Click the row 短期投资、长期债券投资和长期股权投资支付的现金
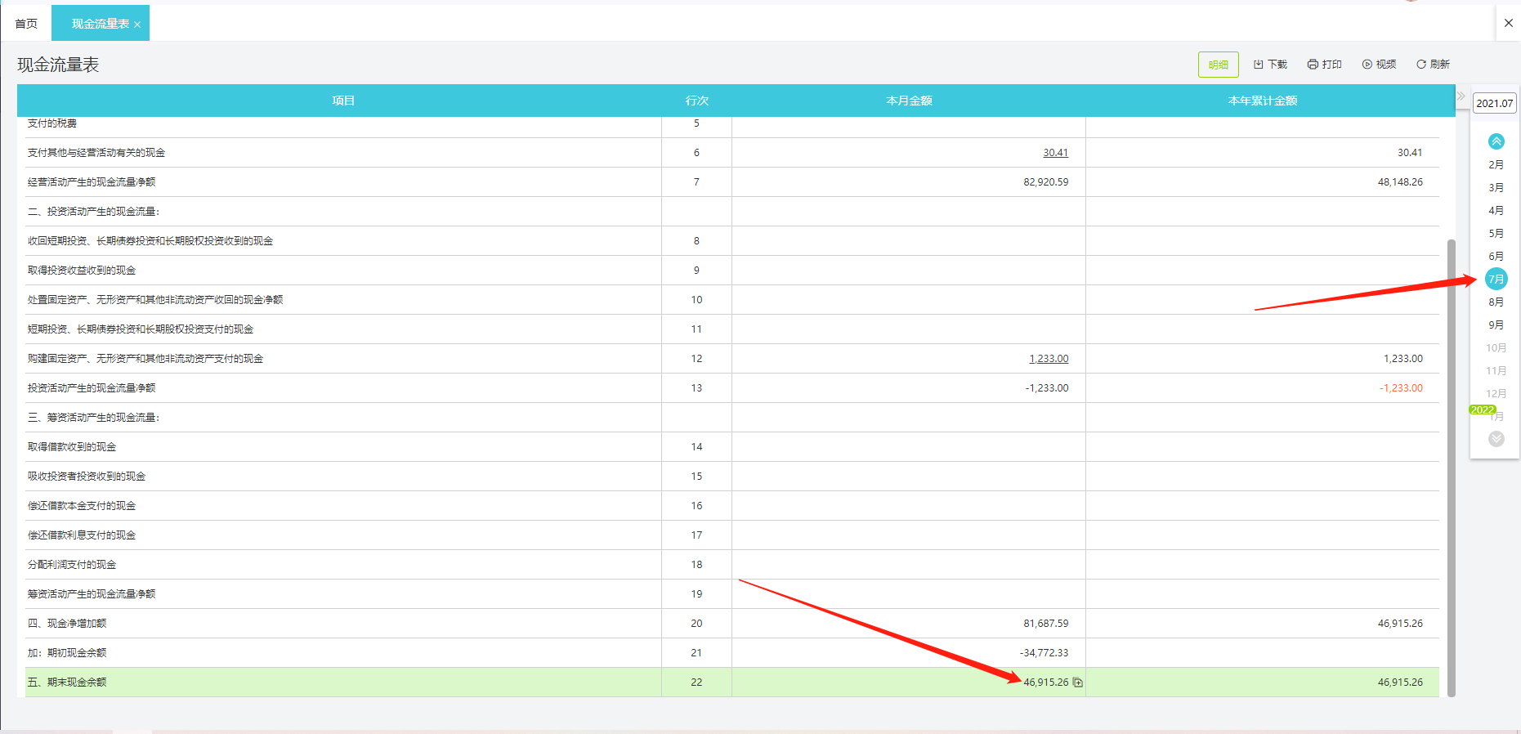1521x734 pixels. click(x=732, y=329)
